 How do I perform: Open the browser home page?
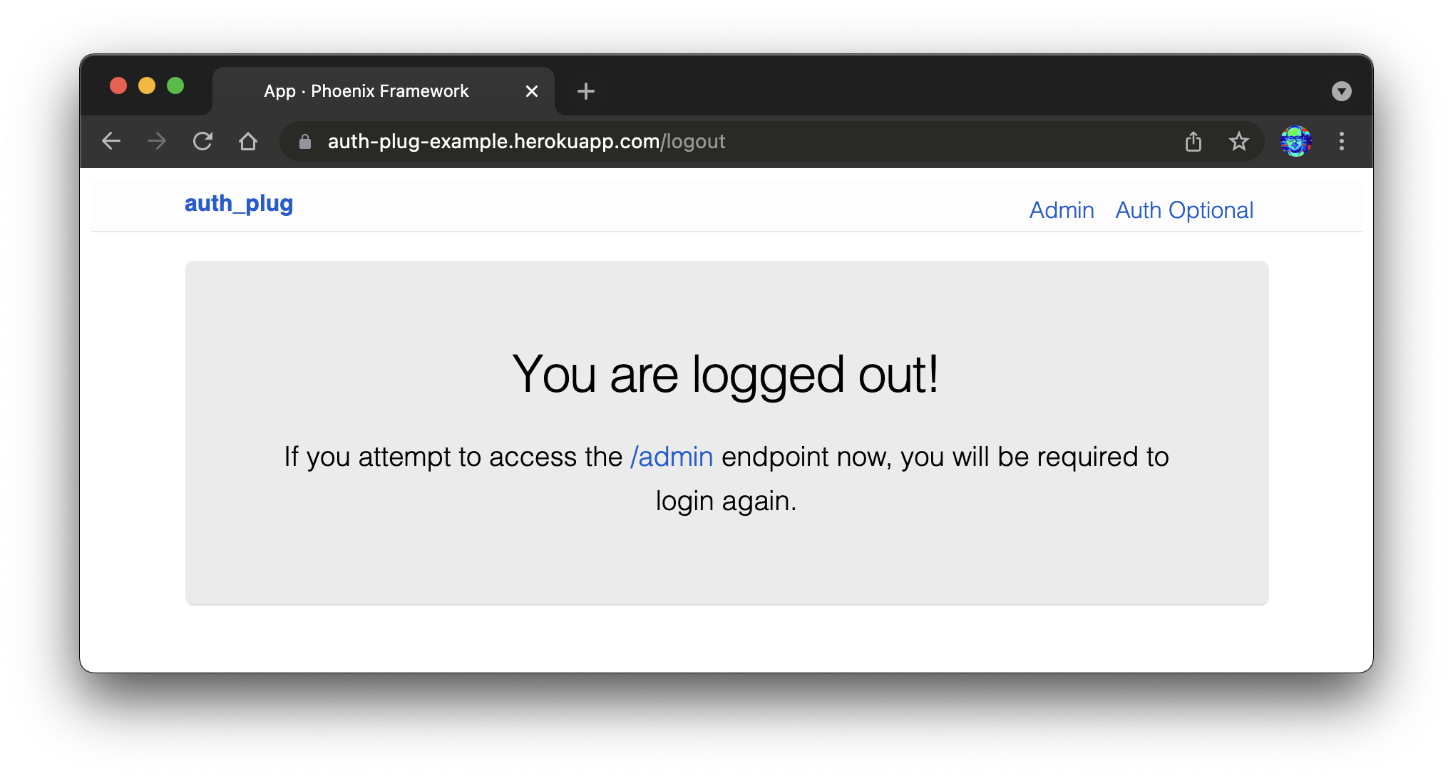pos(248,141)
